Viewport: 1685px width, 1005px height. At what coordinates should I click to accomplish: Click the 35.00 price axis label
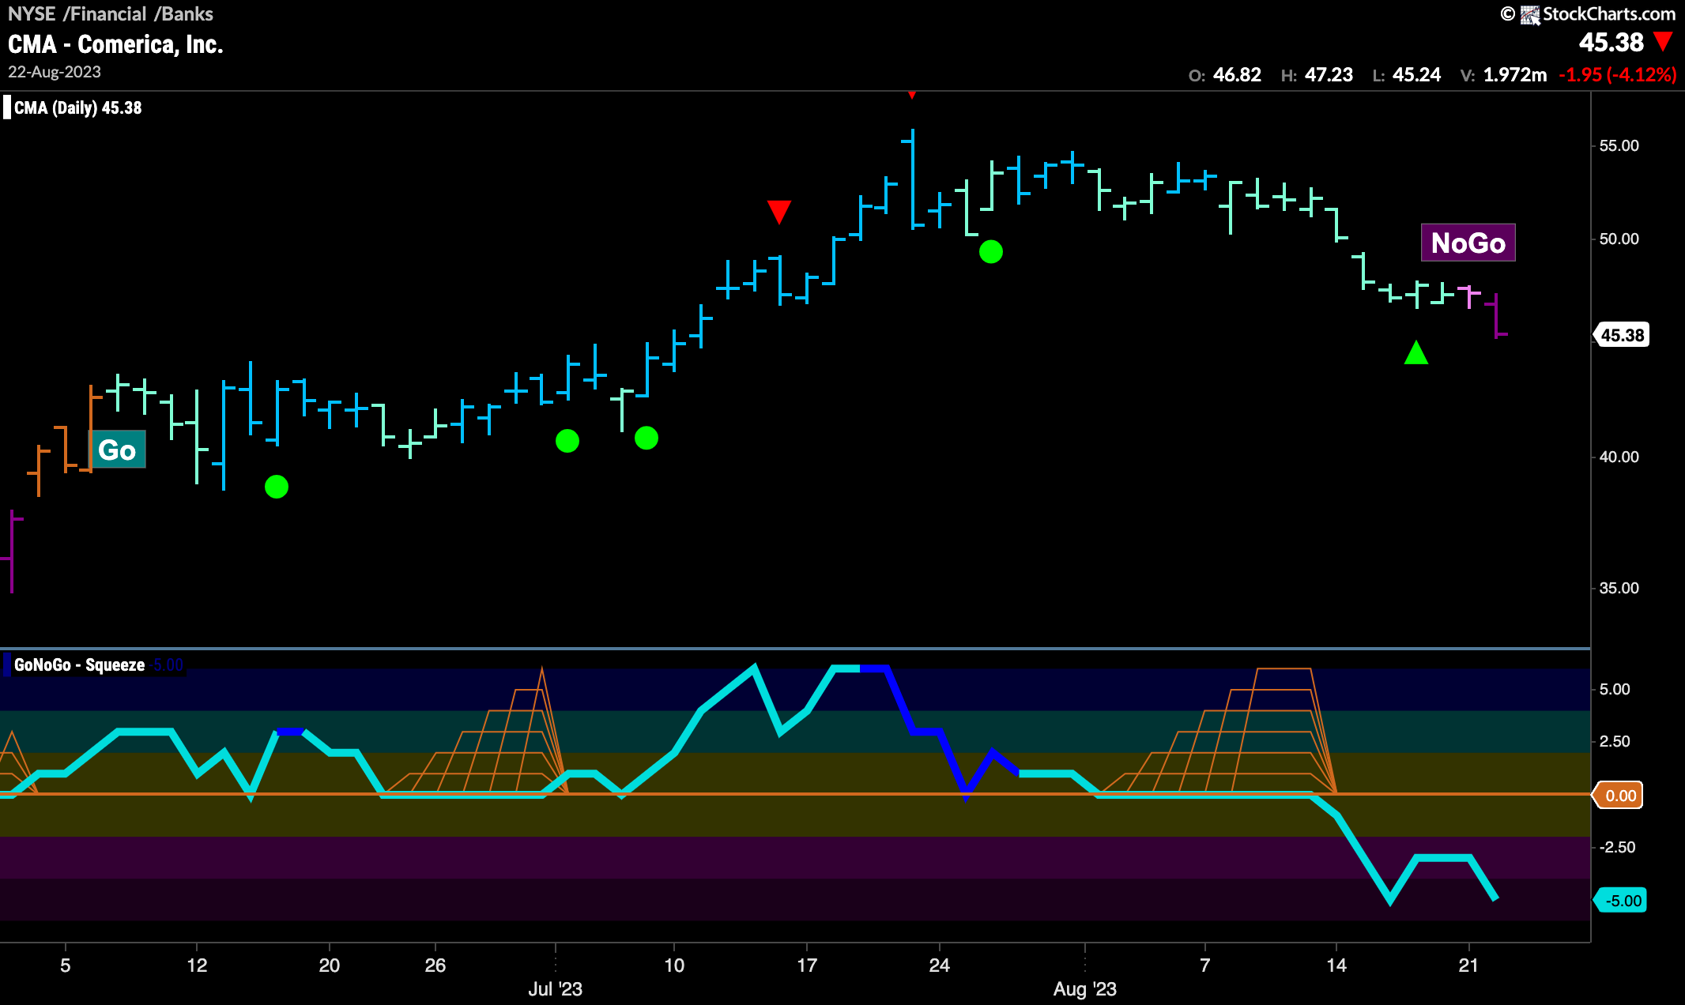[1619, 588]
